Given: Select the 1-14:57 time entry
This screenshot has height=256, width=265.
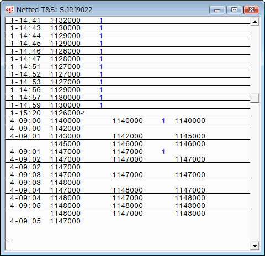Looking at the screenshot, I should click(x=25, y=98).
